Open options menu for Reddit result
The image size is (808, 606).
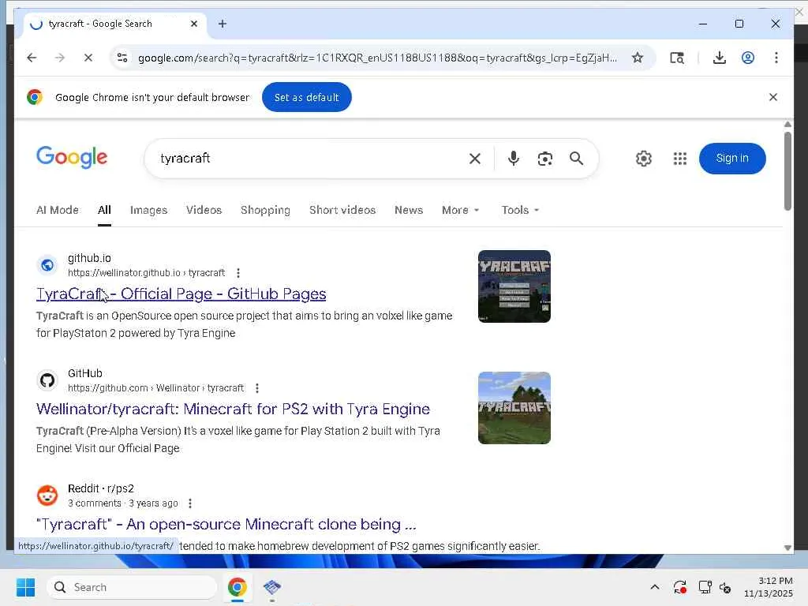tap(190, 503)
